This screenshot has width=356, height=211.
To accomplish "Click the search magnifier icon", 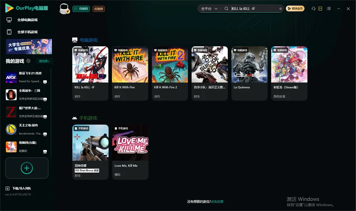I will (x=226, y=9).
